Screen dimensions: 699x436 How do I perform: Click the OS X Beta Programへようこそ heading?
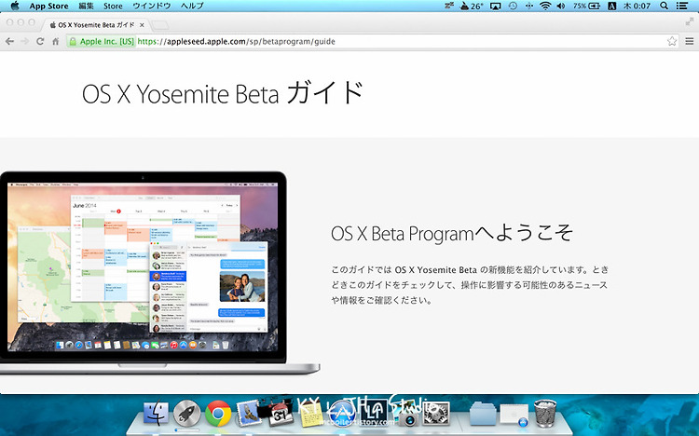click(452, 233)
